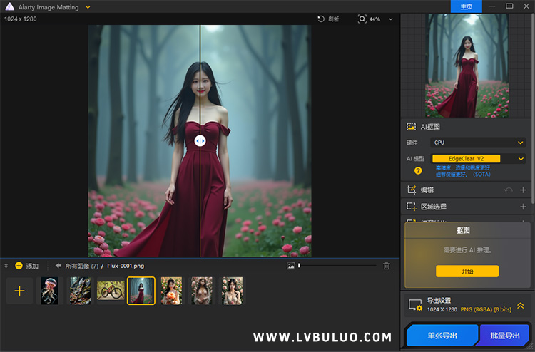Expand the 编辑 section with plus

click(523, 190)
